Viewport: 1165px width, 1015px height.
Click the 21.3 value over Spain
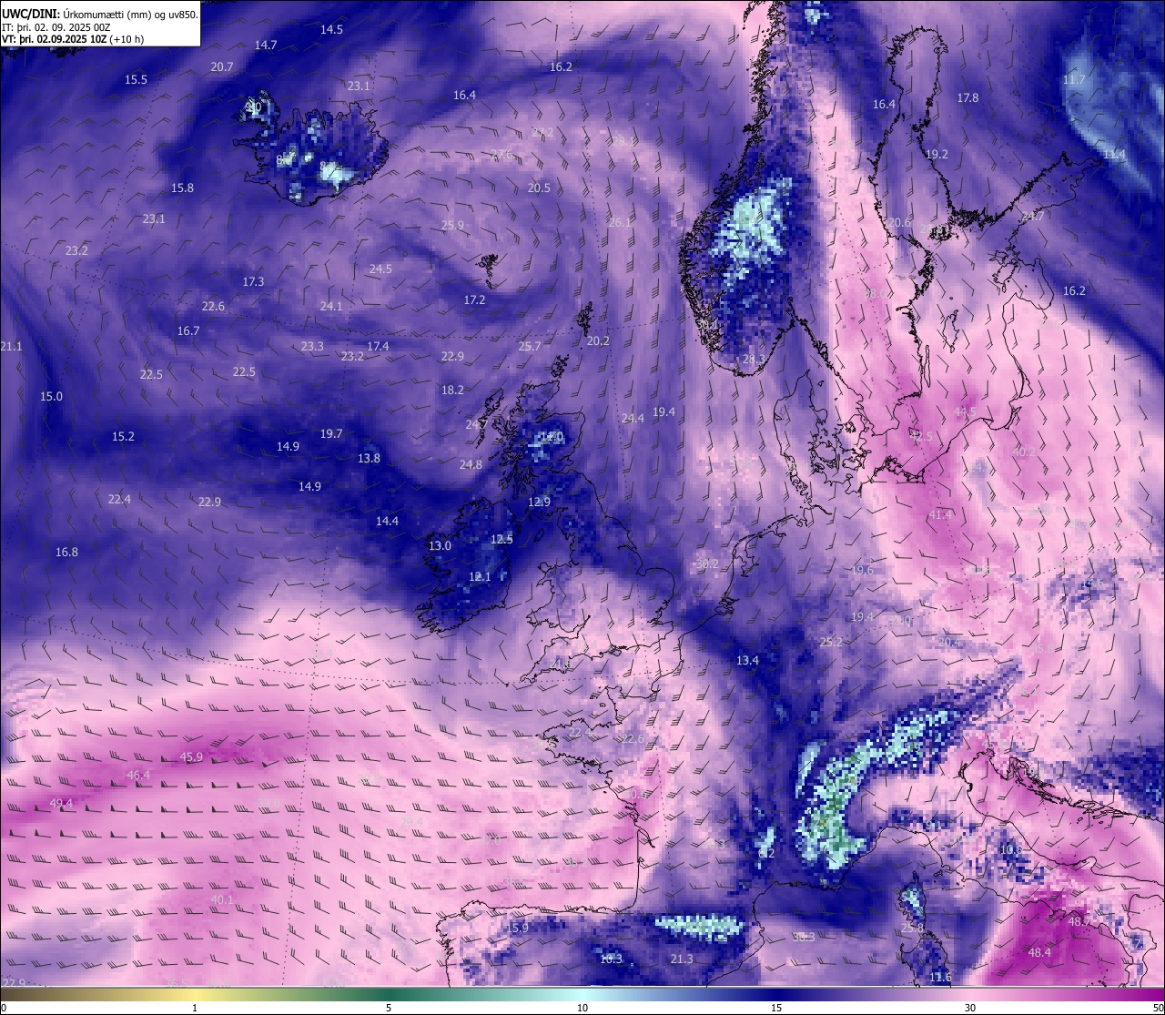[682, 959]
